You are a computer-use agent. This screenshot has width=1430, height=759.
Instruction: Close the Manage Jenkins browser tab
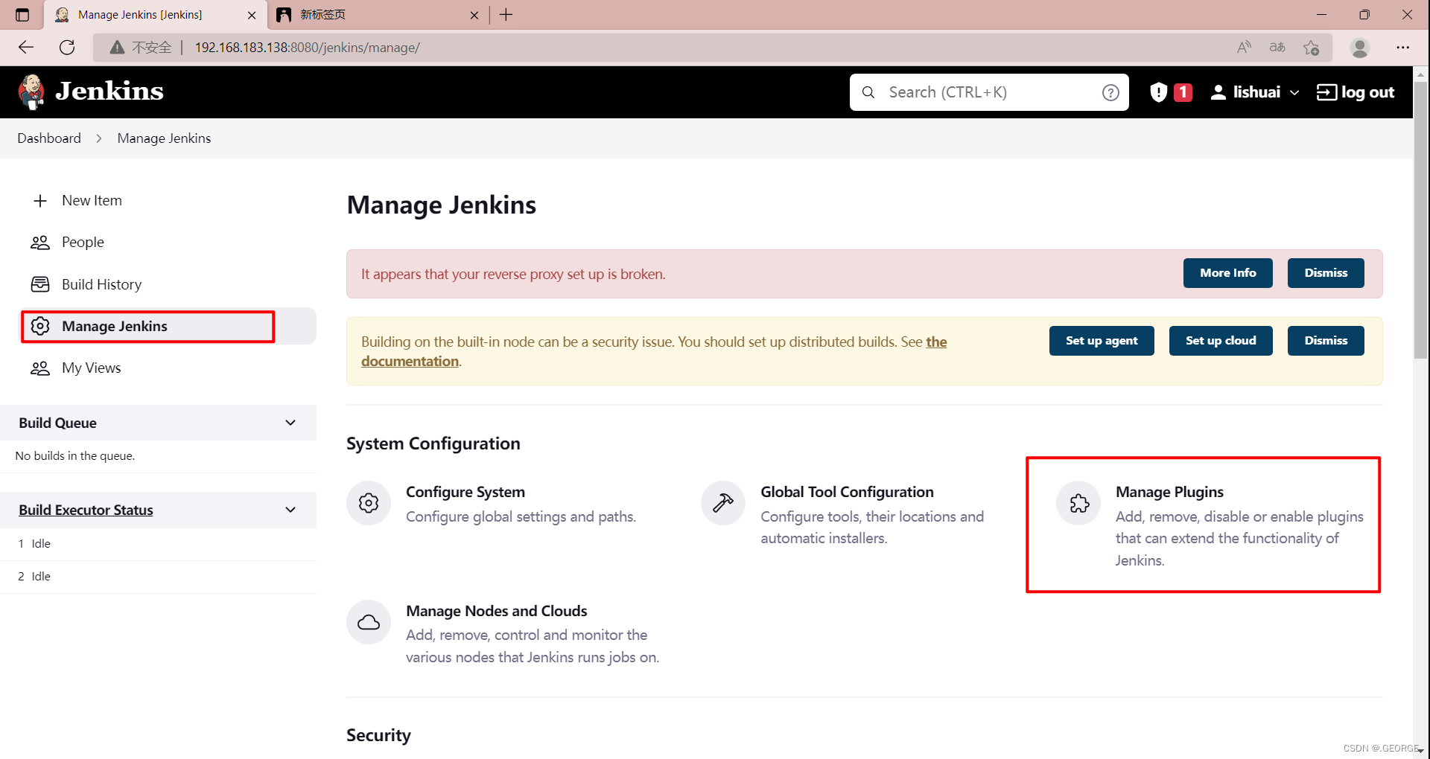252,15
